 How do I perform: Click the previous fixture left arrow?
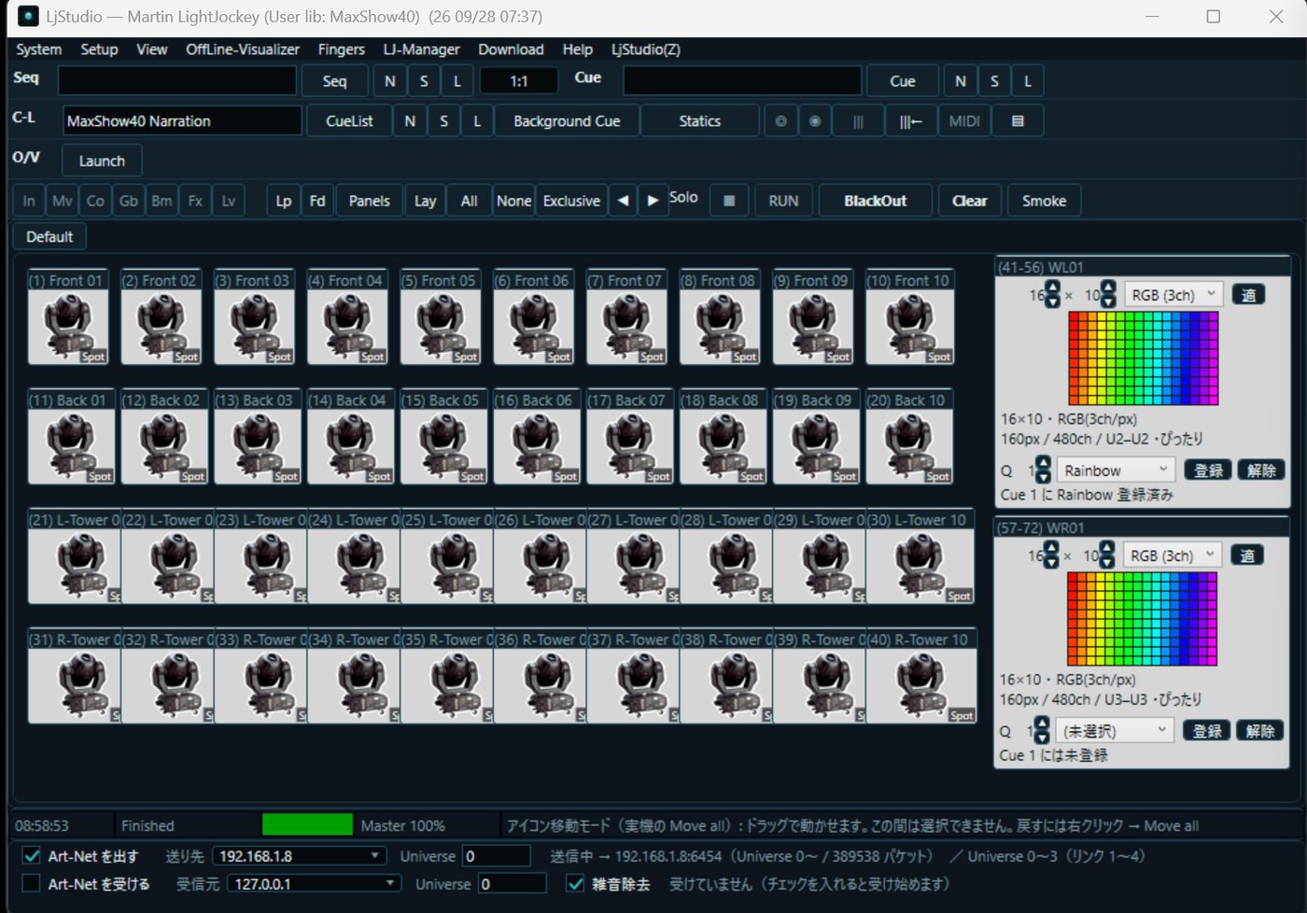tap(623, 201)
